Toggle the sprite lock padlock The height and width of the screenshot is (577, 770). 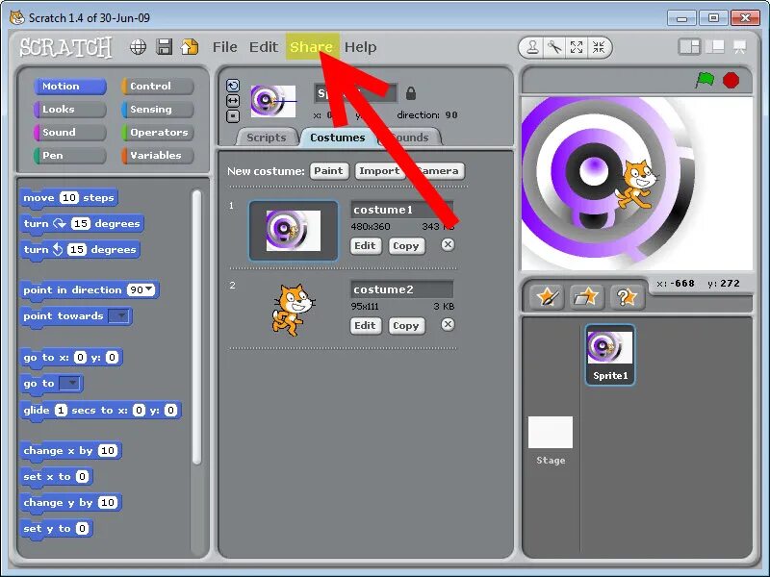point(411,92)
